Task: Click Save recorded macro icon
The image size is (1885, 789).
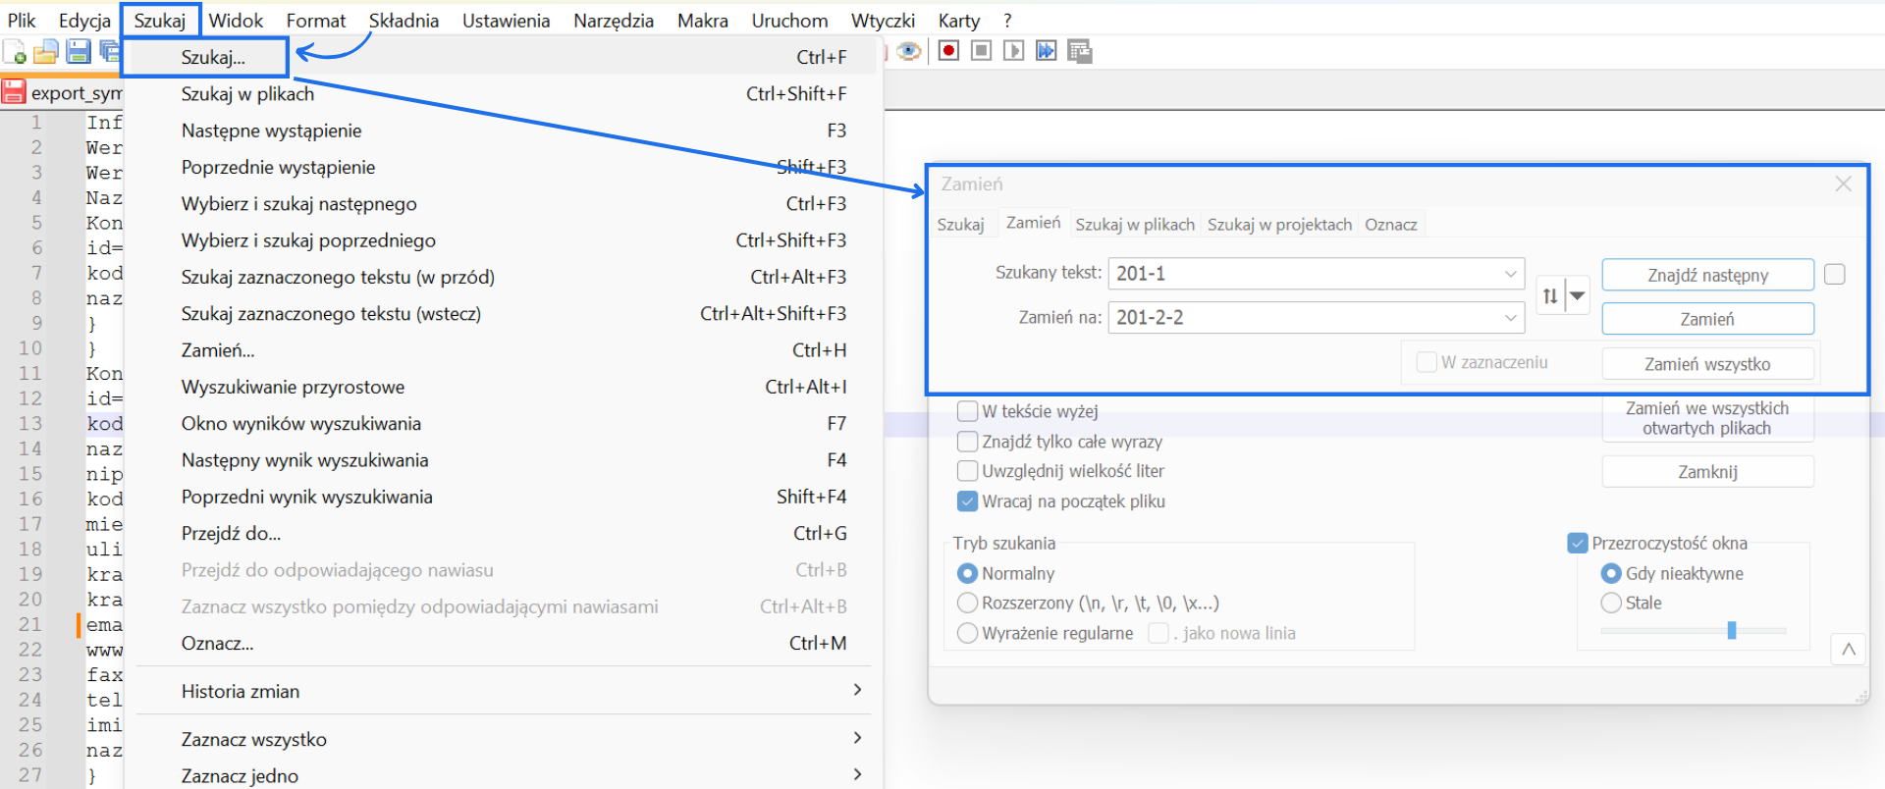Action: click(x=1080, y=51)
